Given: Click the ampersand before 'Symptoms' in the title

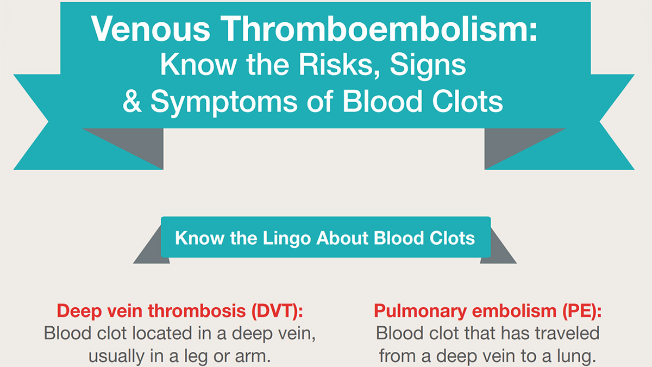Looking at the screenshot, I should pos(133,102).
